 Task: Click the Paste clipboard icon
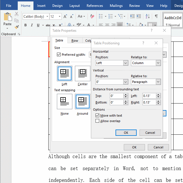coord(8,17)
